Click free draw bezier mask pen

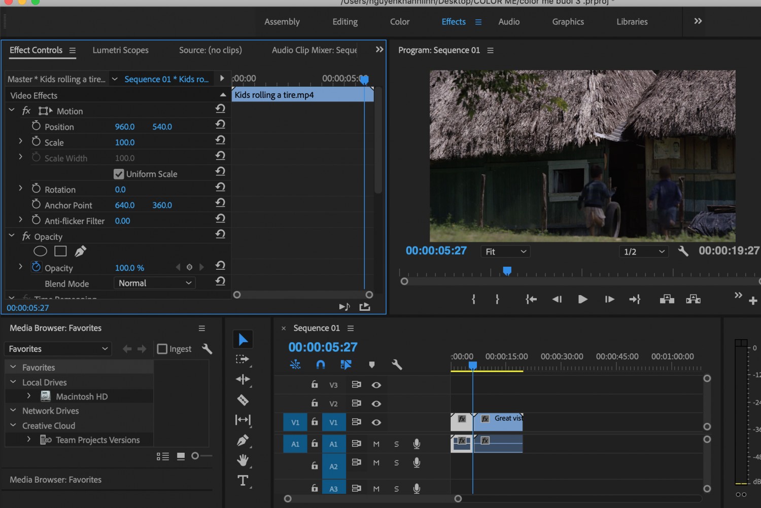click(81, 251)
